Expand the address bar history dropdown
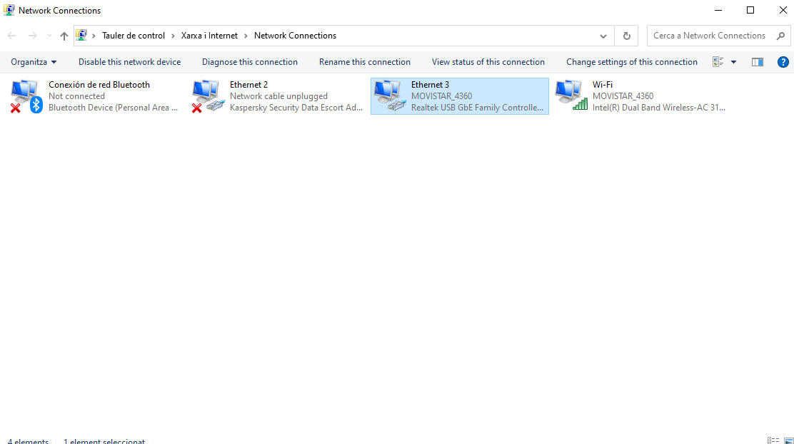Image resolution: width=794 pixels, height=444 pixels. click(x=603, y=36)
